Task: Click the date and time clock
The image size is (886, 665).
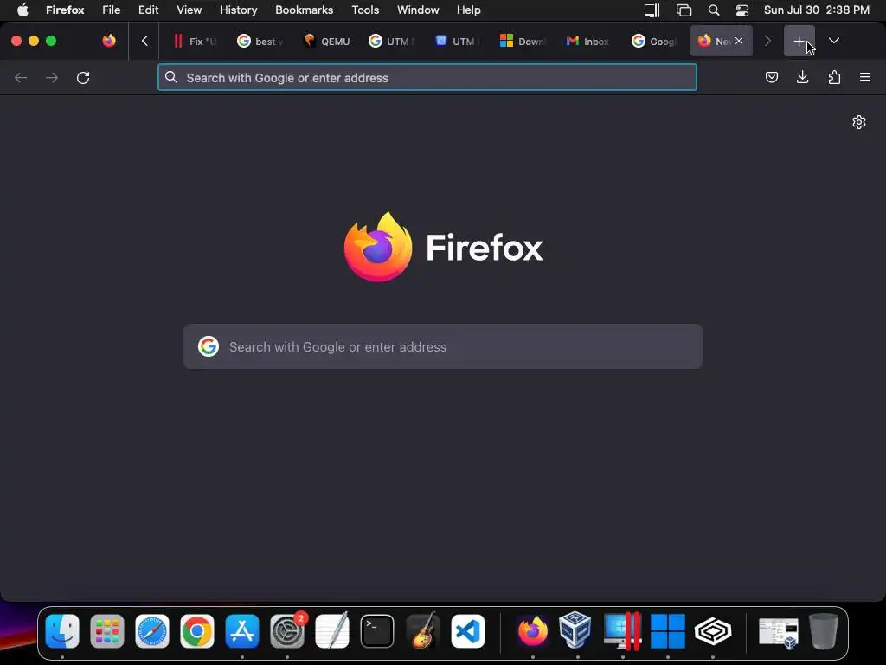Action: point(817,10)
